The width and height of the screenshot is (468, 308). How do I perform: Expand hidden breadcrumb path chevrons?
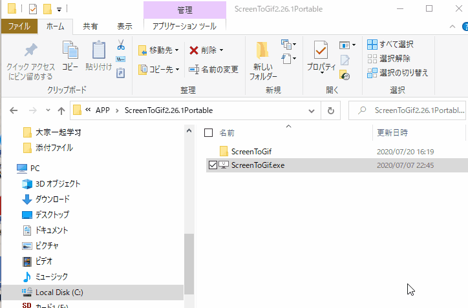click(88, 110)
